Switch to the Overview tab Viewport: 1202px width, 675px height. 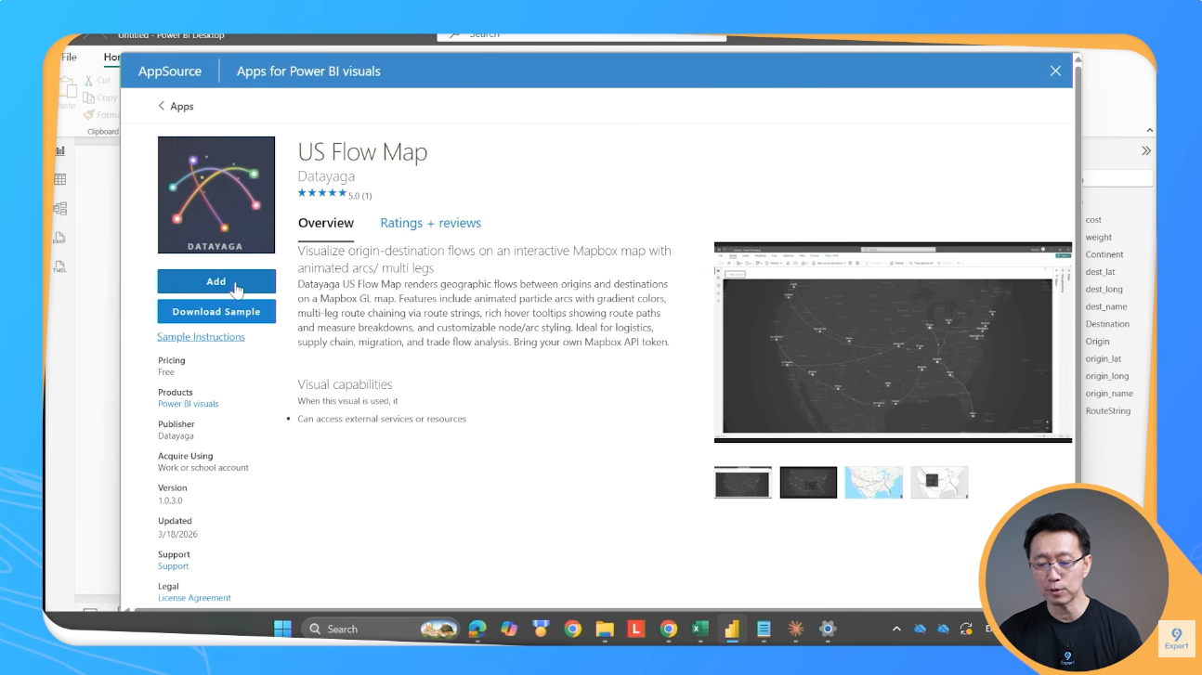326,223
